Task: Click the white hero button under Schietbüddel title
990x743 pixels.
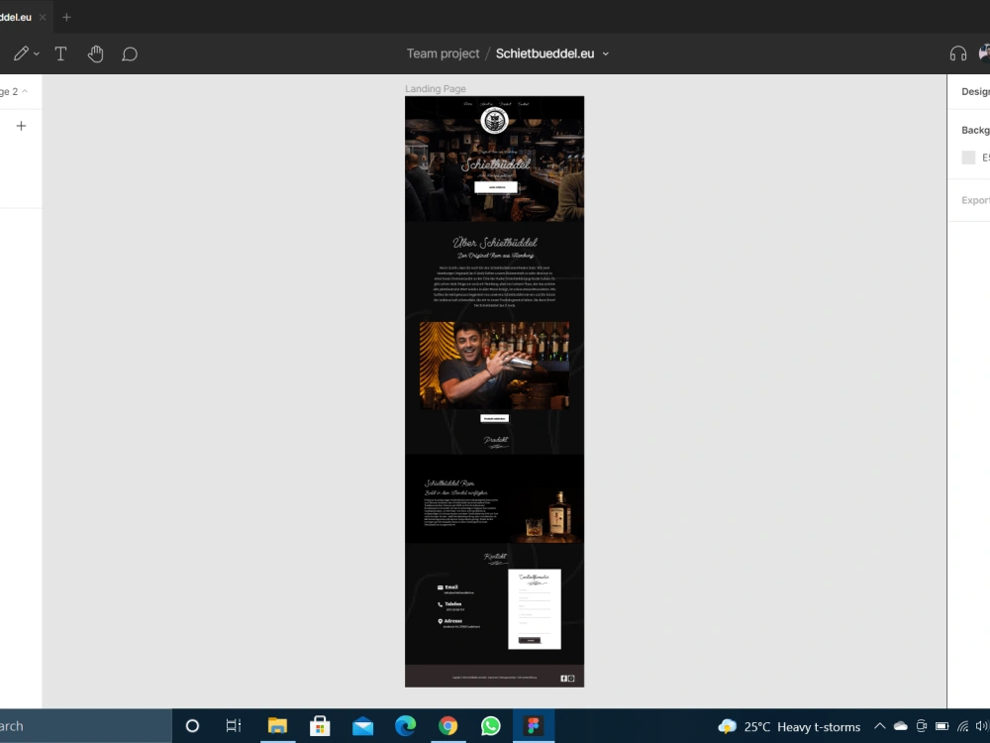Action: tap(496, 187)
